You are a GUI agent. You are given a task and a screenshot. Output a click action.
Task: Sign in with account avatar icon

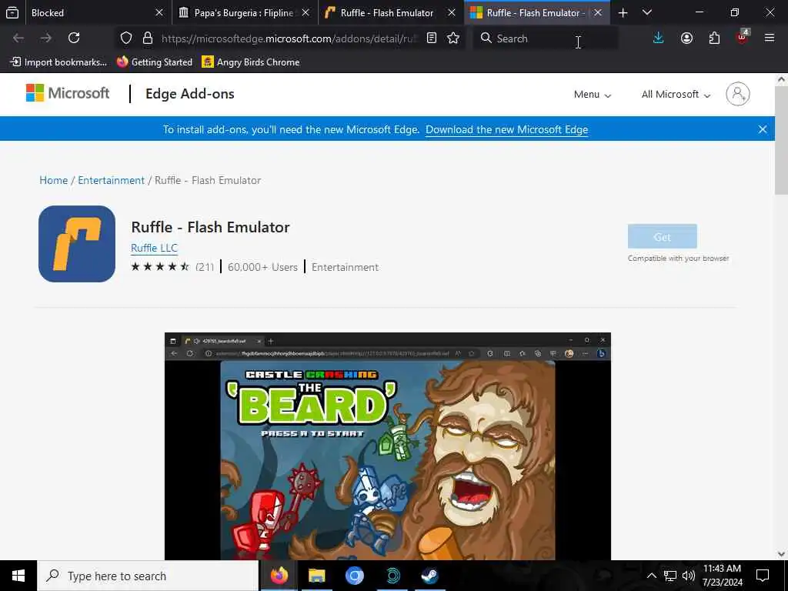(x=738, y=94)
